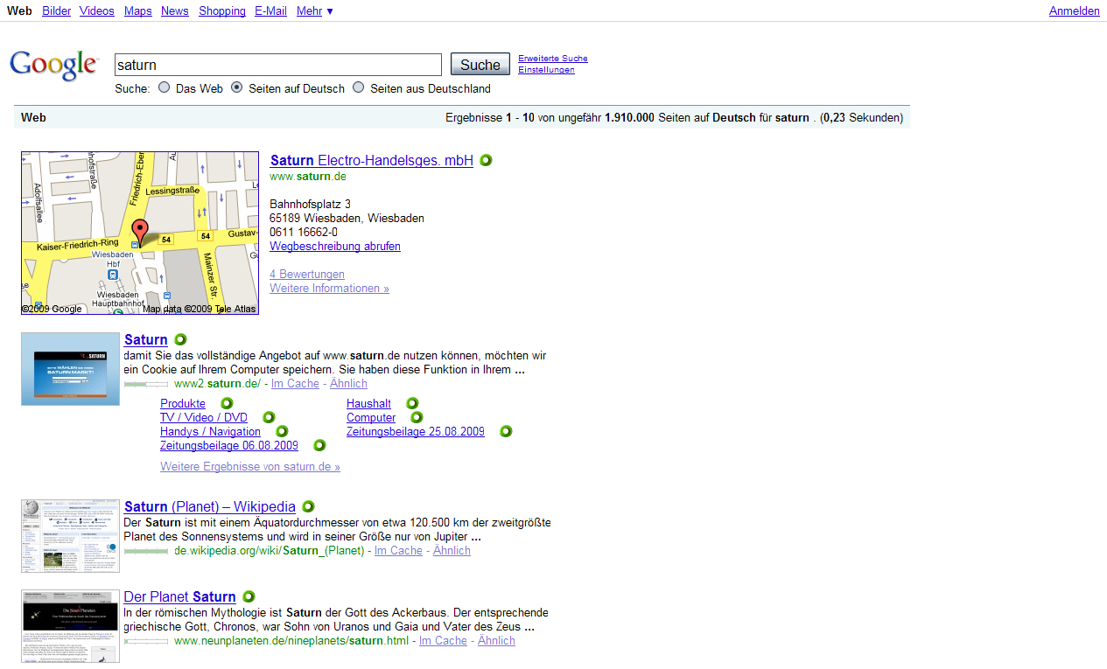1107x669 pixels.
Task: Expand 'Weitere Ergebnisse von saturn.de'
Action: 249,466
